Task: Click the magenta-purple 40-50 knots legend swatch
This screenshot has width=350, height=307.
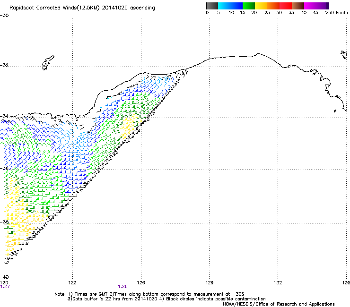Action: pos(316,6)
